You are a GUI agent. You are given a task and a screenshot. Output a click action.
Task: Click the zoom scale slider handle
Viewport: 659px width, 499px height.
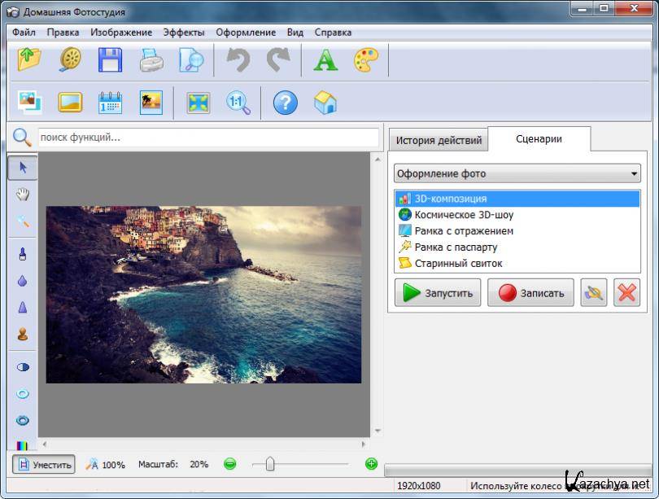(x=269, y=464)
